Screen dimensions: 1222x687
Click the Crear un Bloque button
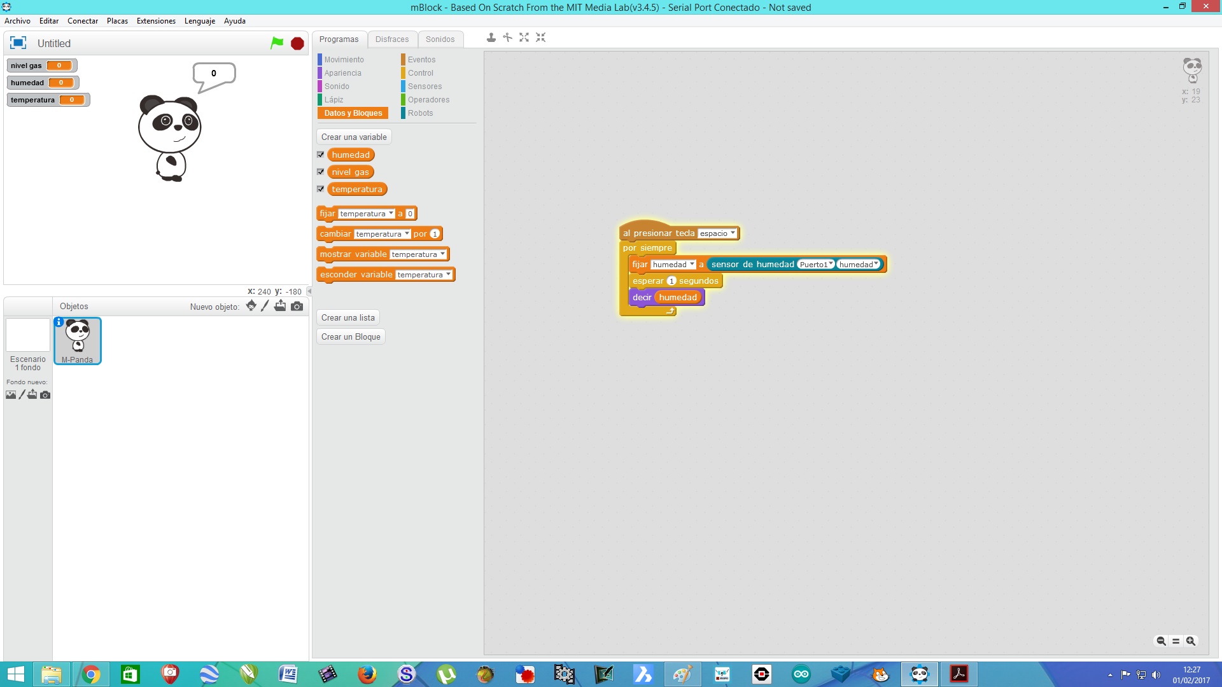[351, 337]
